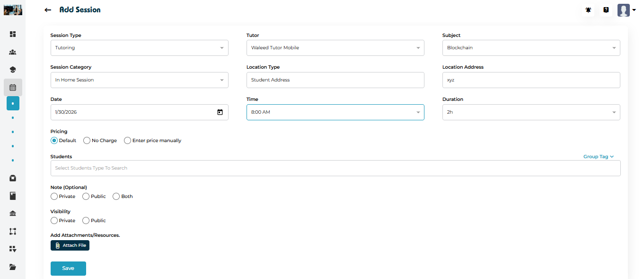Open date picker calendar icon in Date field
Viewport: 644px width, 279px height.
(220, 112)
